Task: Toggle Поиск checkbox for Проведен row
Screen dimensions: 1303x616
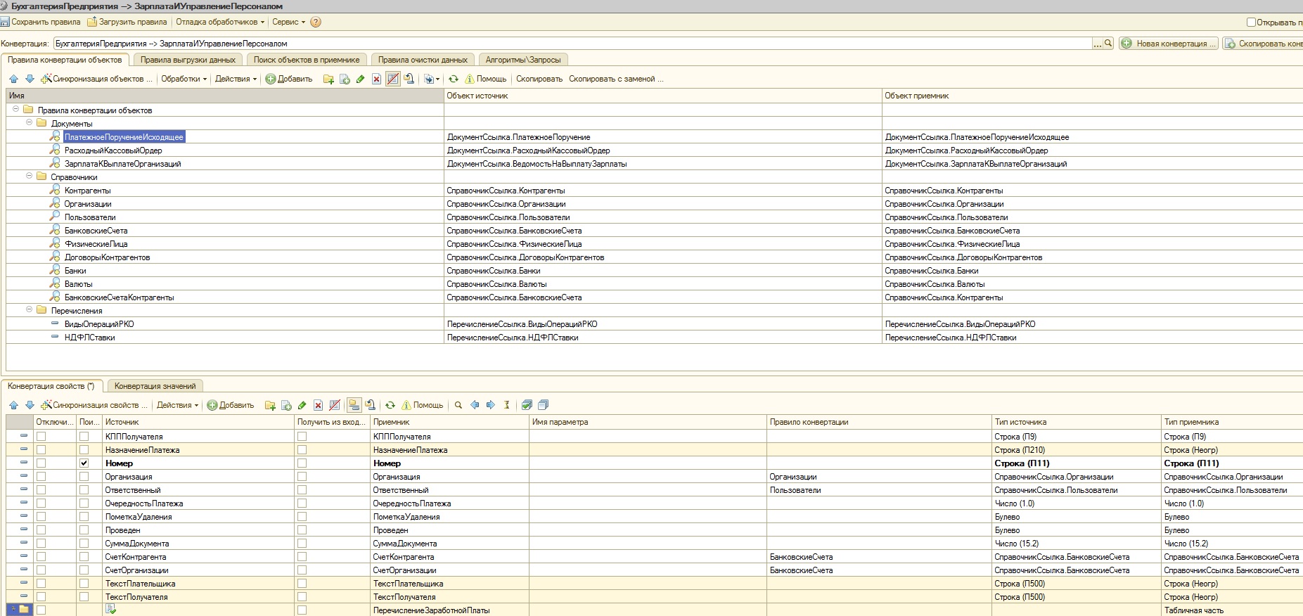Action: pos(84,530)
